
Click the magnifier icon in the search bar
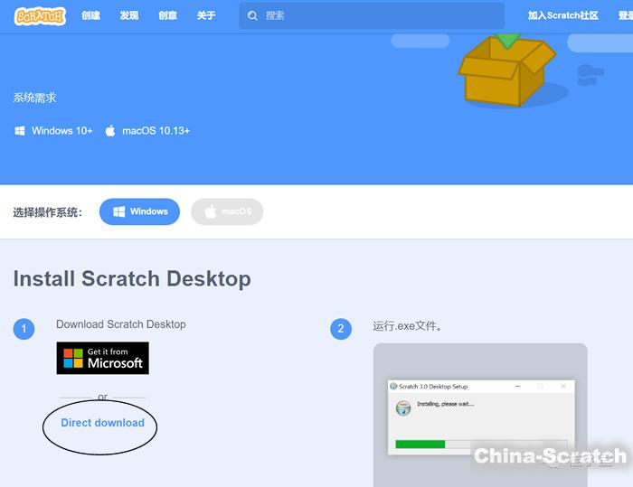pyautogui.click(x=253, y=16)
